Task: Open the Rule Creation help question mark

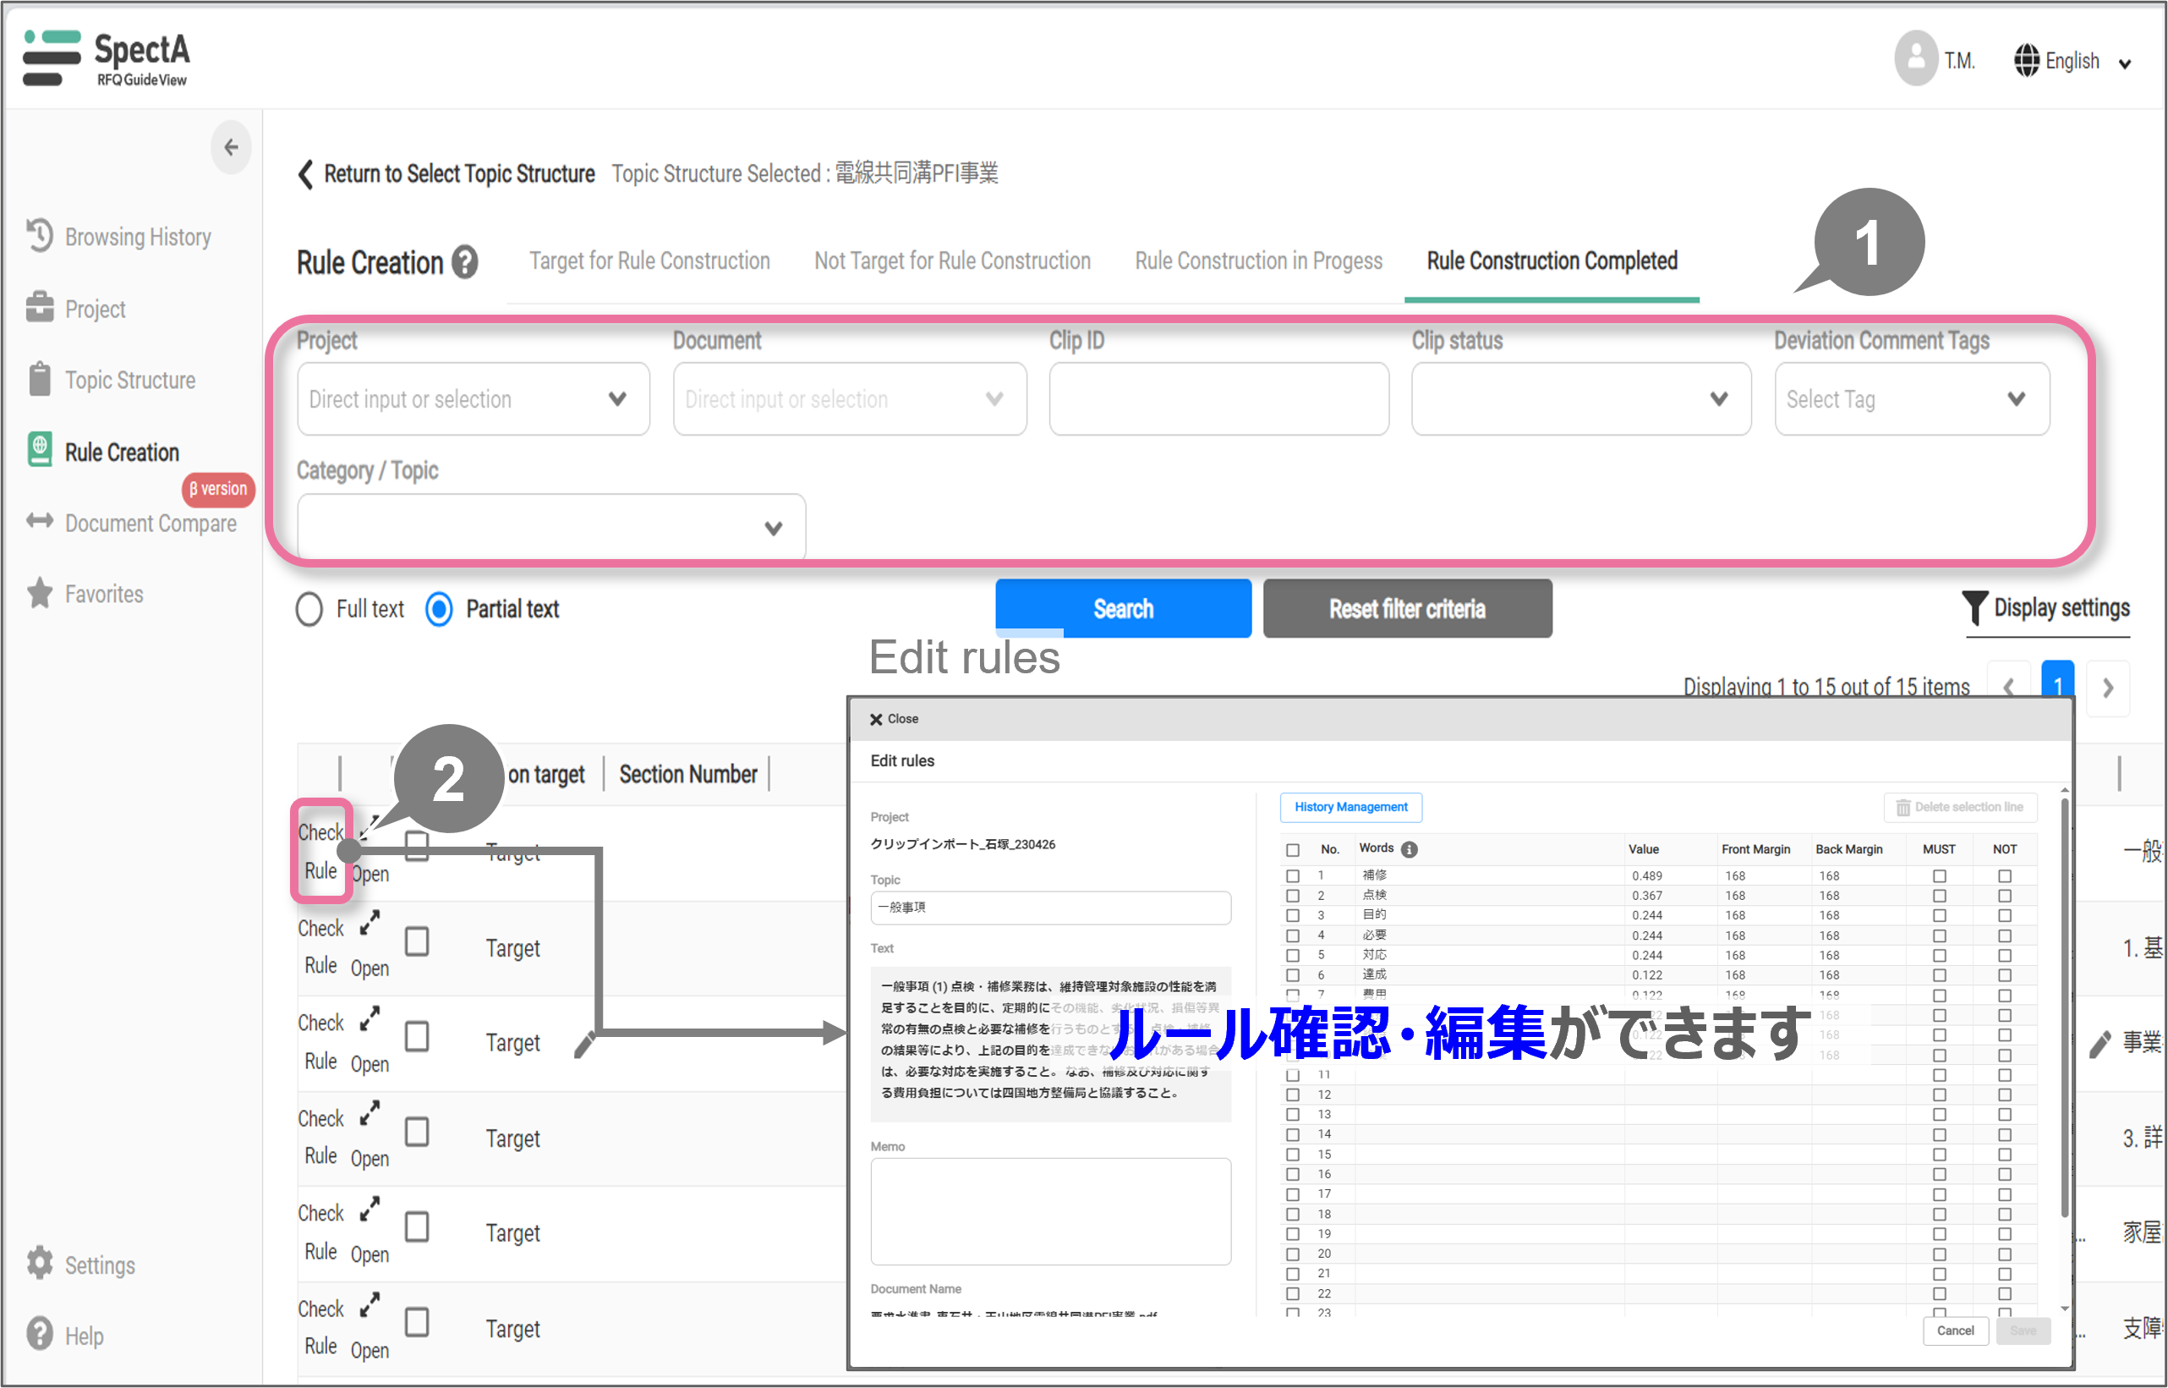Action: pyautogui.click(x=465, y=262)
